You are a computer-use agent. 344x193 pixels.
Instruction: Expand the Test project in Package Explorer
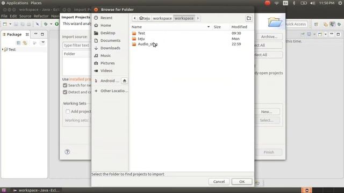3,49
